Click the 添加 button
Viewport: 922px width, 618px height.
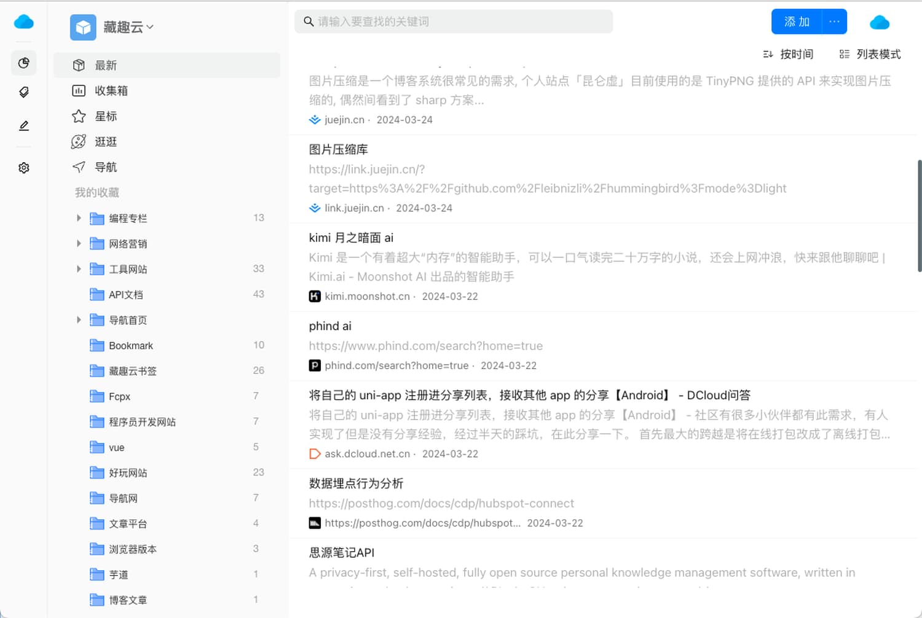point(797,22)
